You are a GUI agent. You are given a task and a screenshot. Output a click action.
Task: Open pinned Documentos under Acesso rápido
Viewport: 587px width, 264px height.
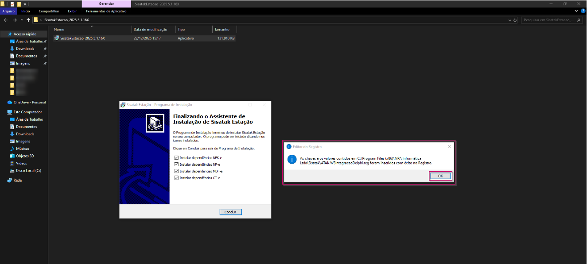(26, 56)
